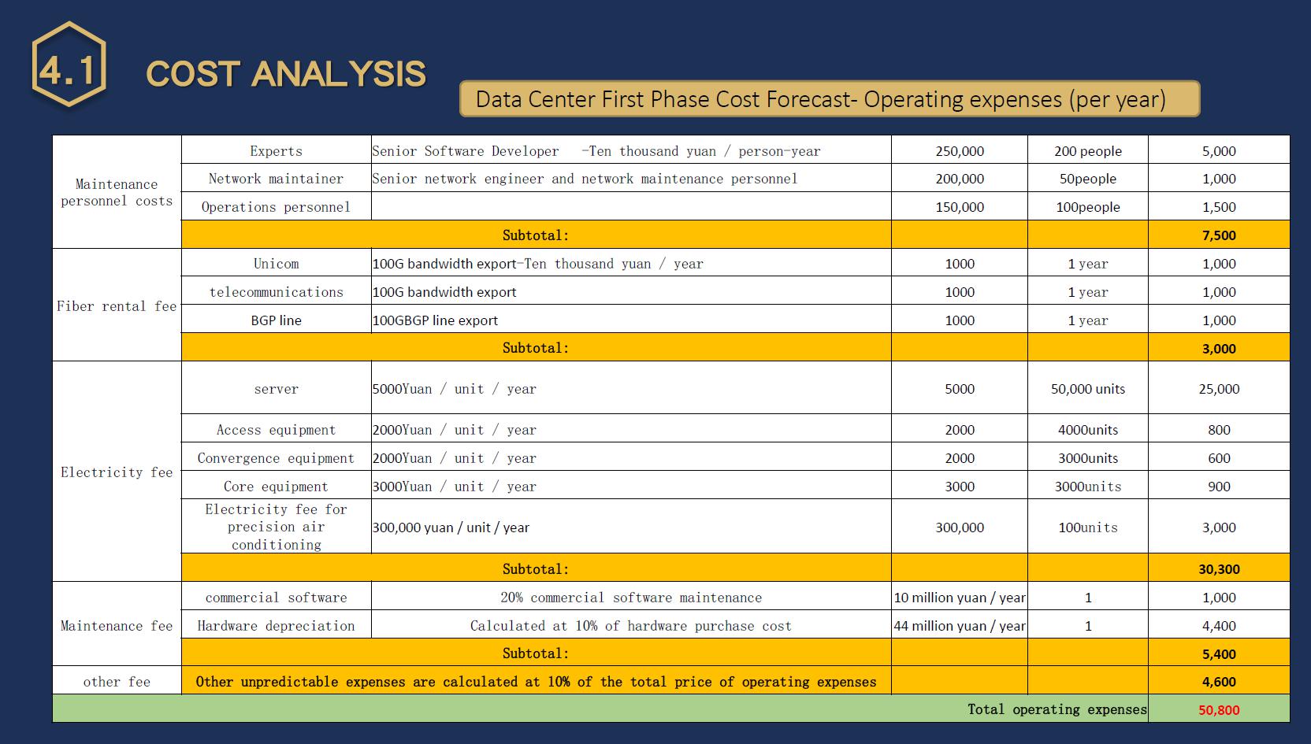Select the COST ANALYSIS heading
1311x744 pixels.
[x=285, y=74]
